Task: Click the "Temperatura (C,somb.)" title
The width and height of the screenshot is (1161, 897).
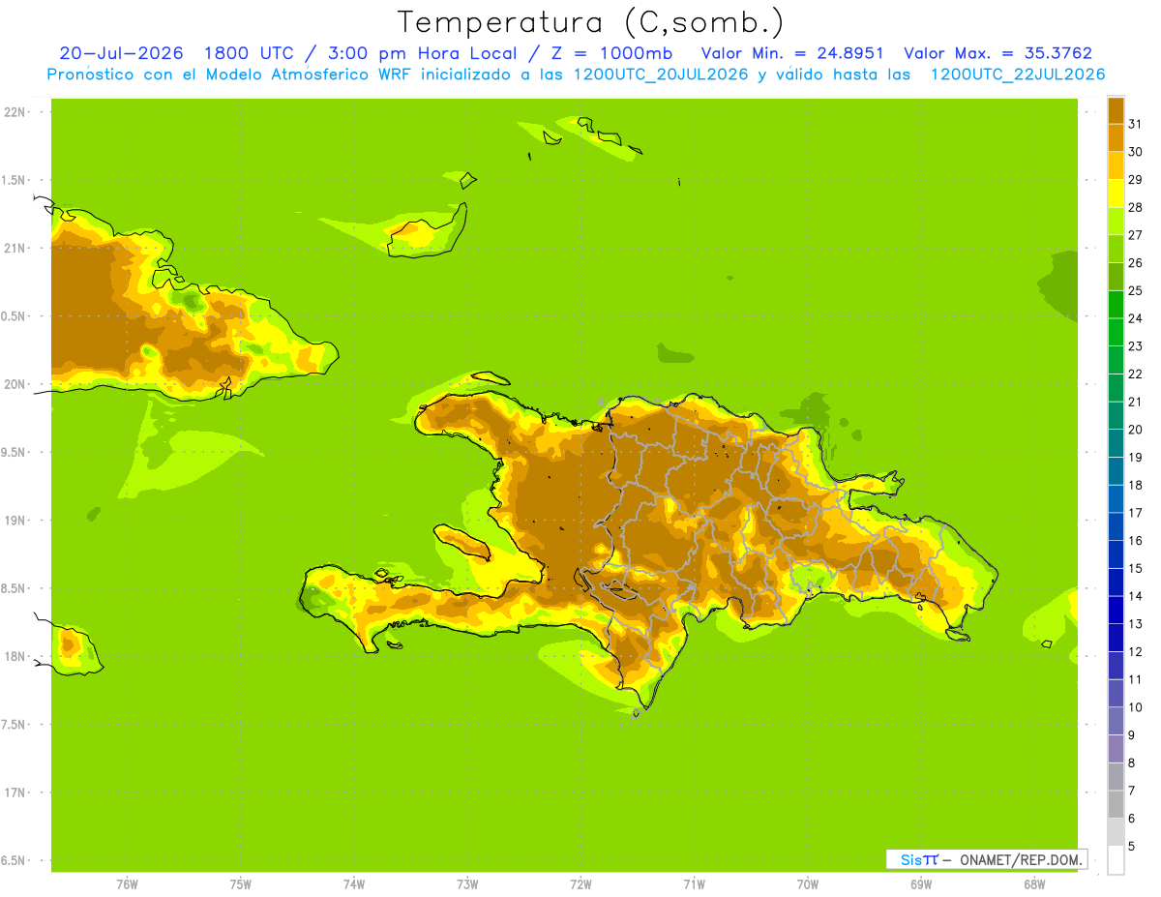Action: tap(590, 22)
